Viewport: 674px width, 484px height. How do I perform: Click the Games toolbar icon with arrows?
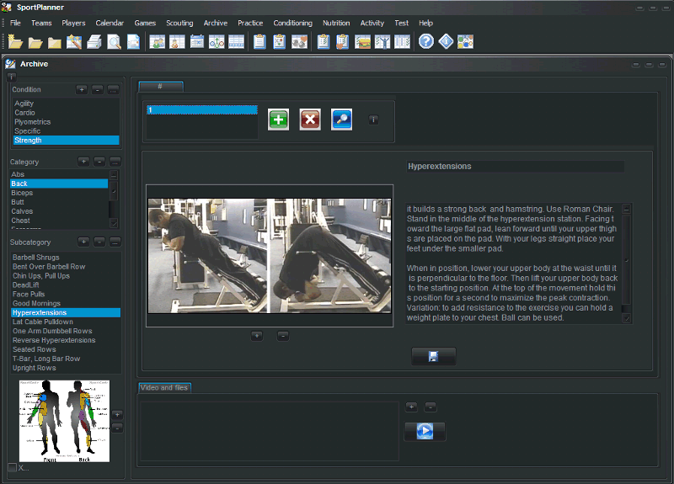point(217,41)
